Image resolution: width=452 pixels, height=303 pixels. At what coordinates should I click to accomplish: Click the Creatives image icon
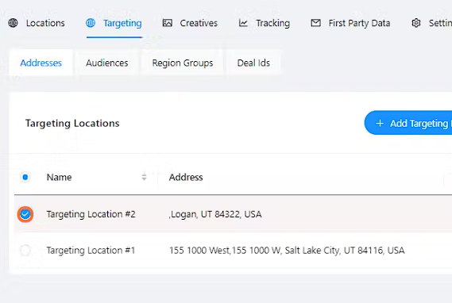167,23
